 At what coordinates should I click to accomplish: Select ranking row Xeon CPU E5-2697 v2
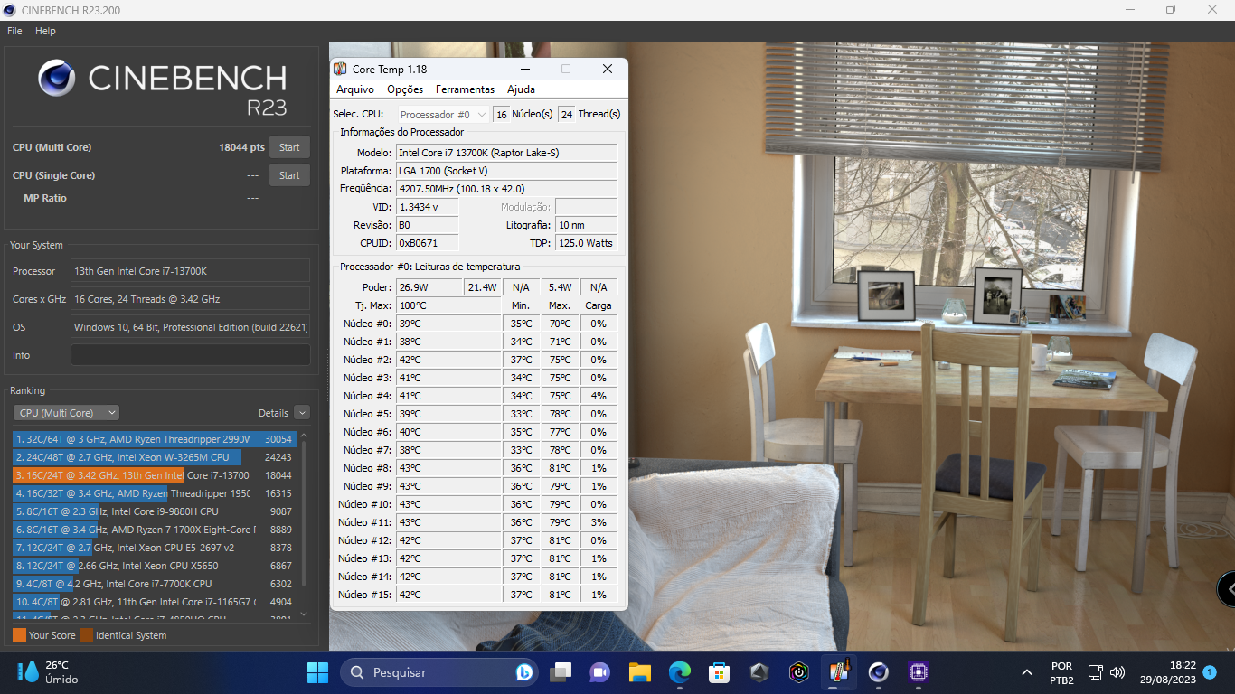(154, 548)
